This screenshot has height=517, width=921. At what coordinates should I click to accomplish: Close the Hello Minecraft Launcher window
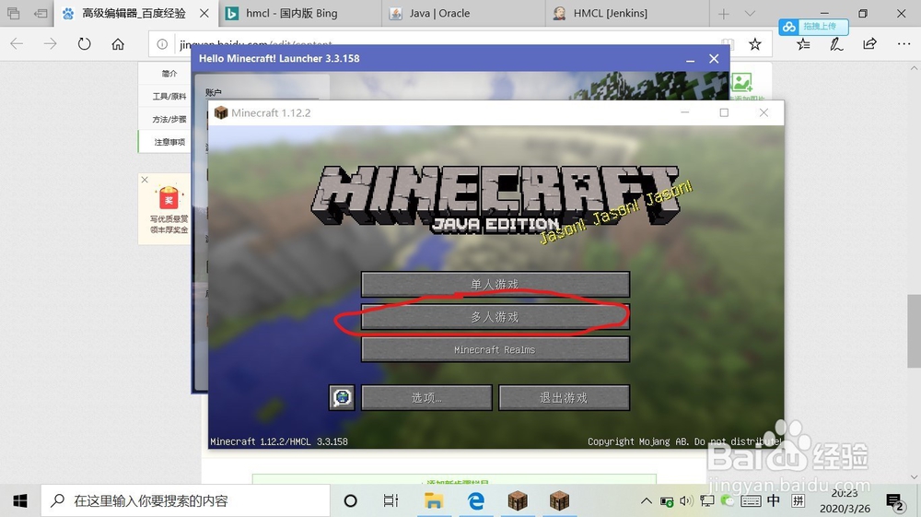click(x=714, y=59)
